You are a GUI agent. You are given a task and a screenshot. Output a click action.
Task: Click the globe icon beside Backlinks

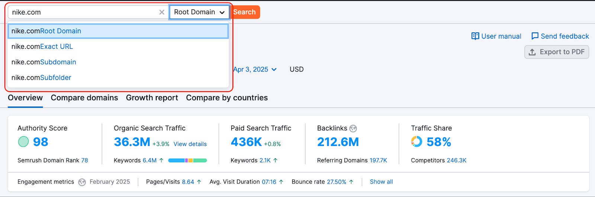[353, 128]
